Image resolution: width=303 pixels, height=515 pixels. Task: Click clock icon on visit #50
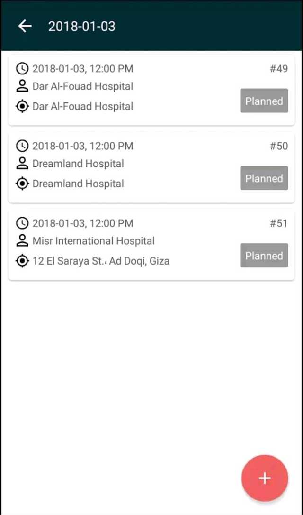pos(22,146)
